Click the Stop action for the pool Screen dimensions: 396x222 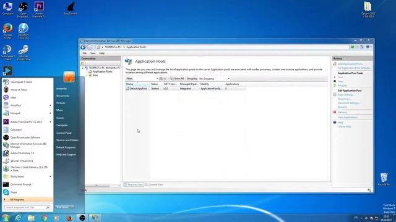[x=340, y=81]
